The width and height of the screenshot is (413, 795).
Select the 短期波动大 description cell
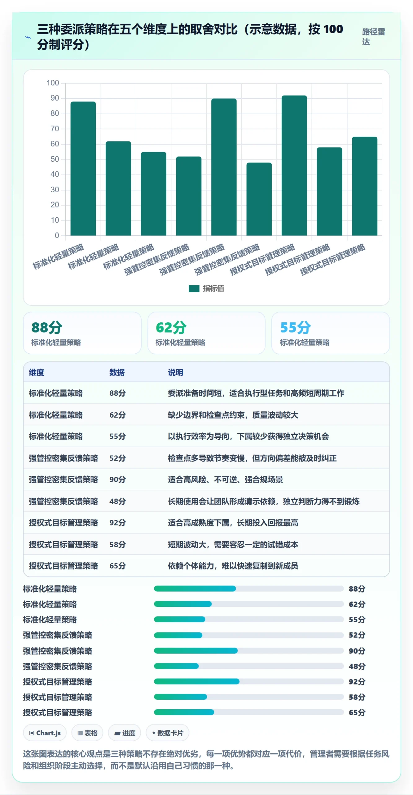click(233, 544)
